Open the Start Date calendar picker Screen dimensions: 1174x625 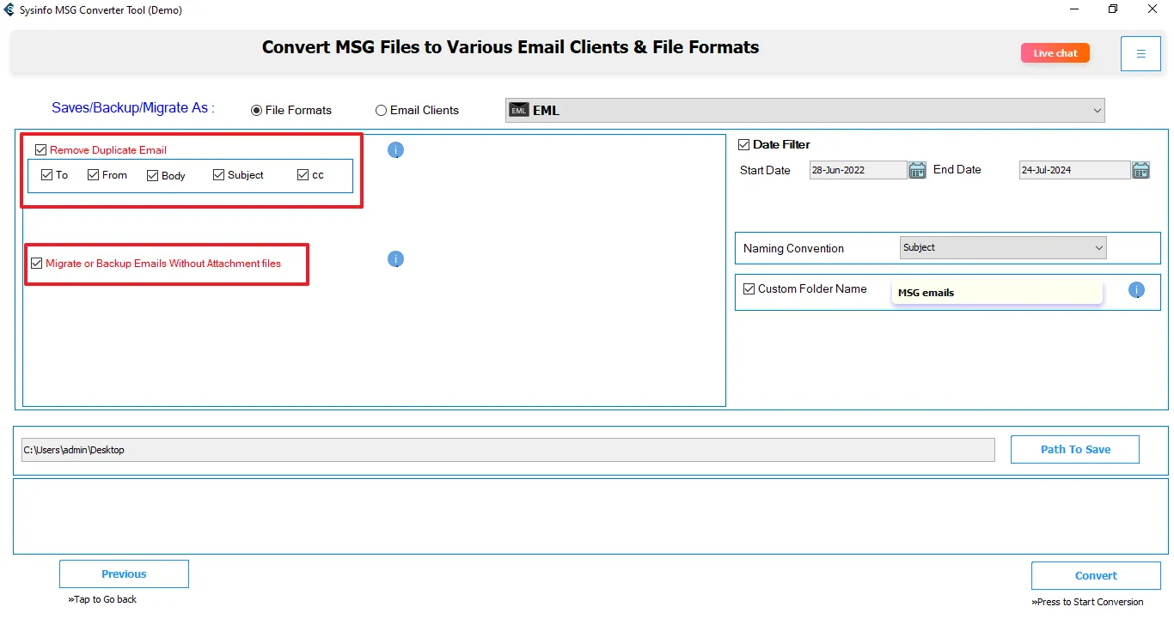pyautogui.click(x=917, y=170)
